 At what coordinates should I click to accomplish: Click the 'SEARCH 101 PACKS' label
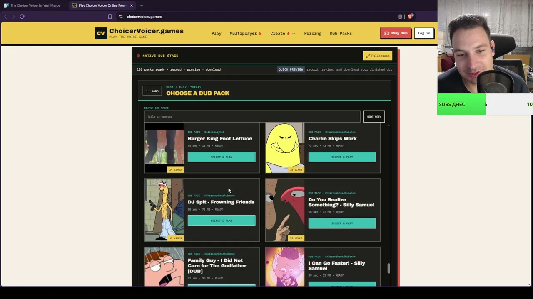coord(156,108)
